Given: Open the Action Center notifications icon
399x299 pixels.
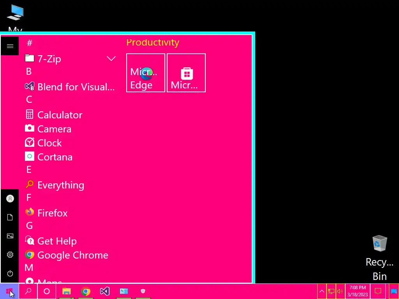Looking at the screenshot, I should 378,291.
